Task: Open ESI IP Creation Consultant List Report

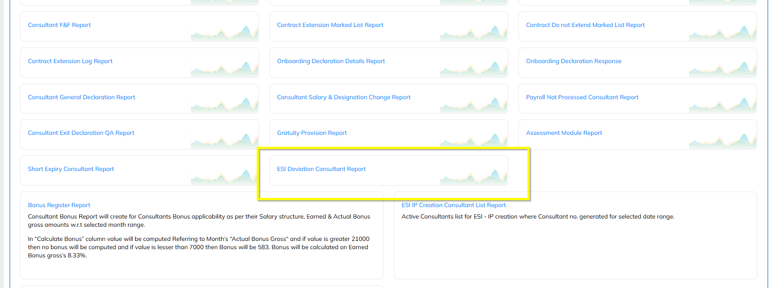Action: click(x=453, y=205)
